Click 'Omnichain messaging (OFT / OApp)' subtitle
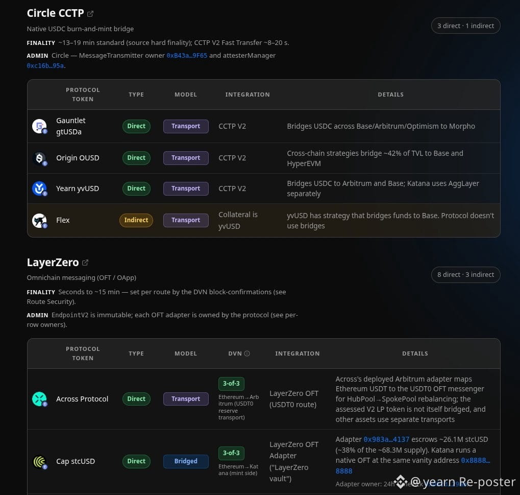The height and width of the screenshot is (495, 520). point(82,277)
